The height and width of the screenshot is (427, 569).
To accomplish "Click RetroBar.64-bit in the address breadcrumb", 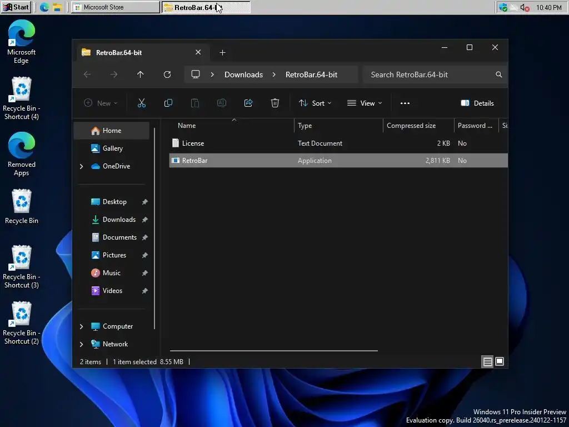I will click(x=311, y=75).
